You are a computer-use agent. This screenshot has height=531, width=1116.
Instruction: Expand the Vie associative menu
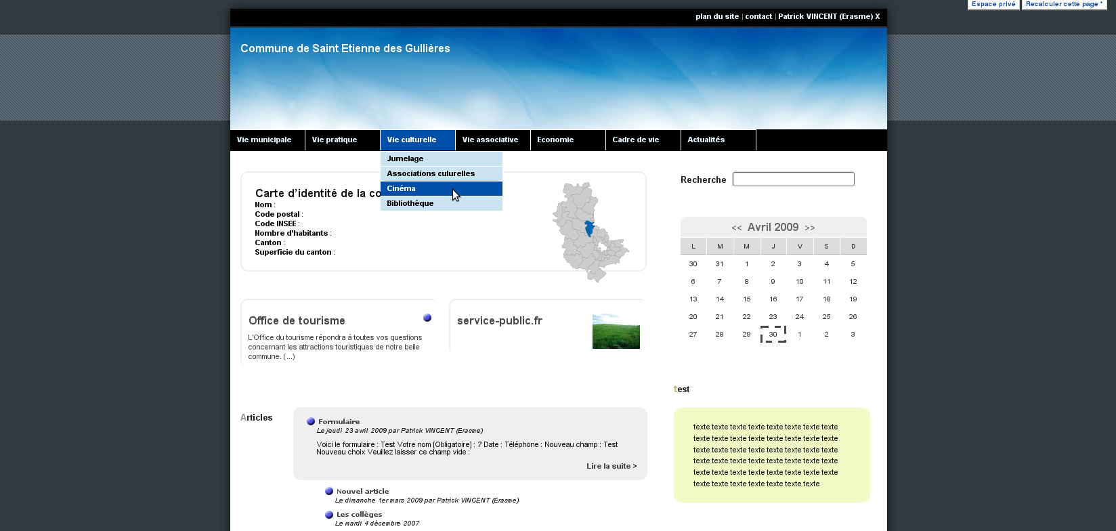pos(490,140)
